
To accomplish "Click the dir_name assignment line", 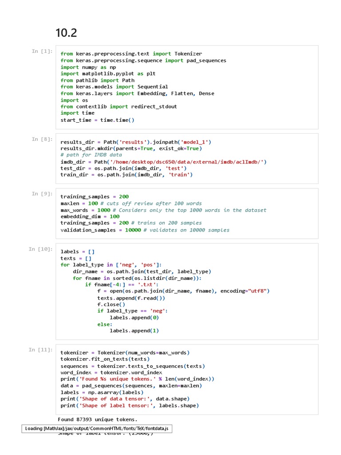I will 142,271.
